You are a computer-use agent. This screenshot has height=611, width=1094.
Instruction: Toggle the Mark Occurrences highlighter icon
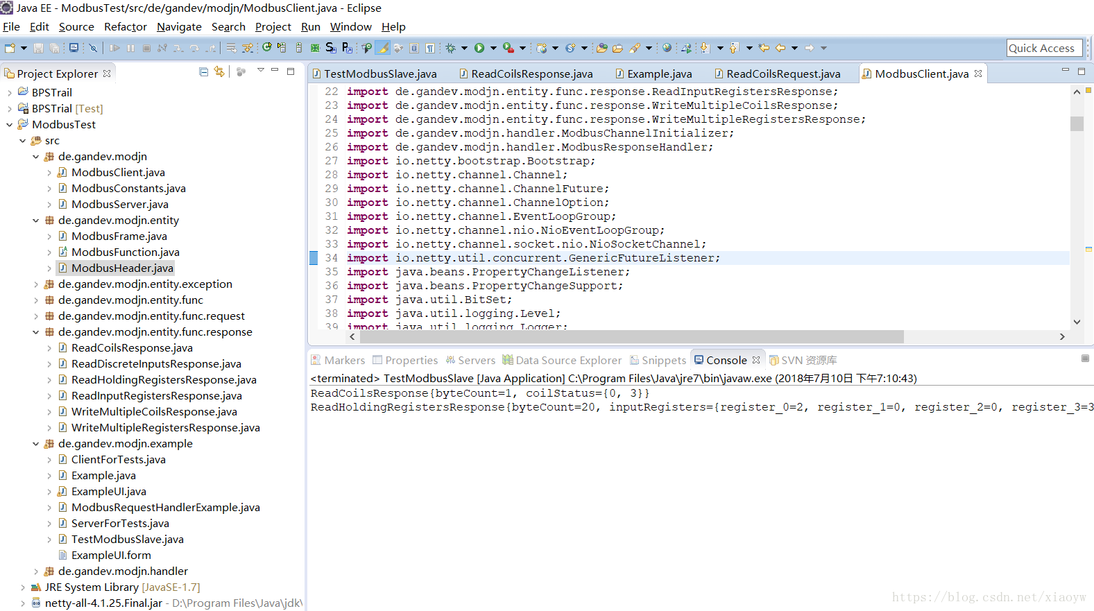383,48
